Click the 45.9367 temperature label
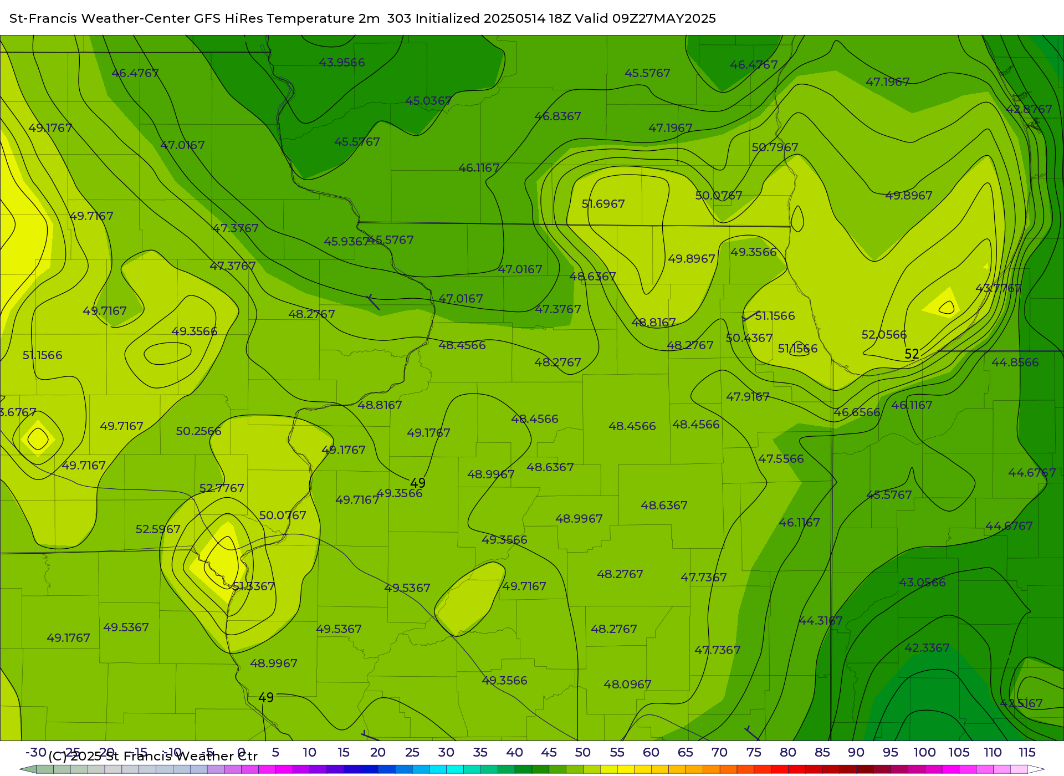This screenshot has height=776, width=1064. pos(346,242)
